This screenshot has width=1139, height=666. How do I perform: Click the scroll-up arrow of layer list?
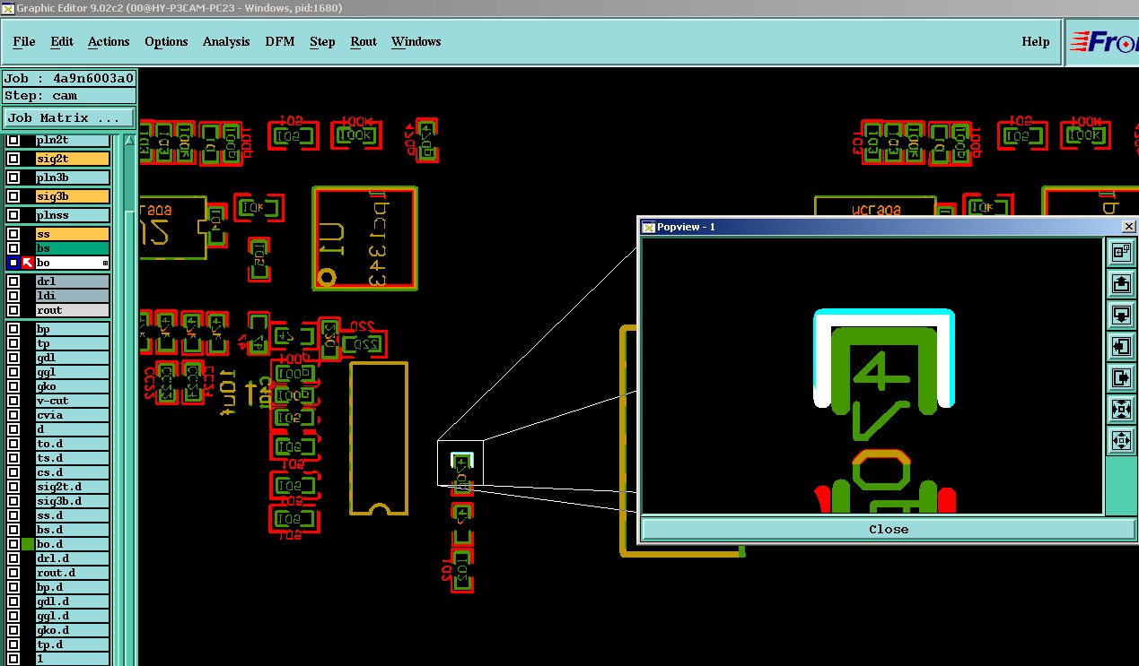pyautogui.click(x=130, y=140)
